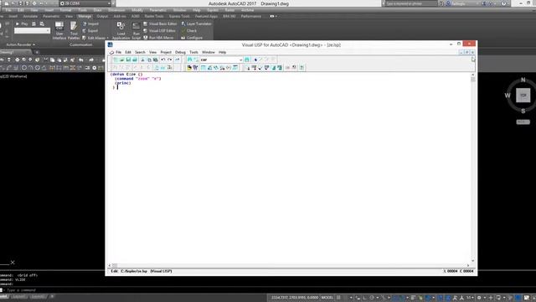The height and width of the screenshot is (302, 536).
Task: Open polar tracking angle dropdown arrow
Action: (x=377, y=298)
